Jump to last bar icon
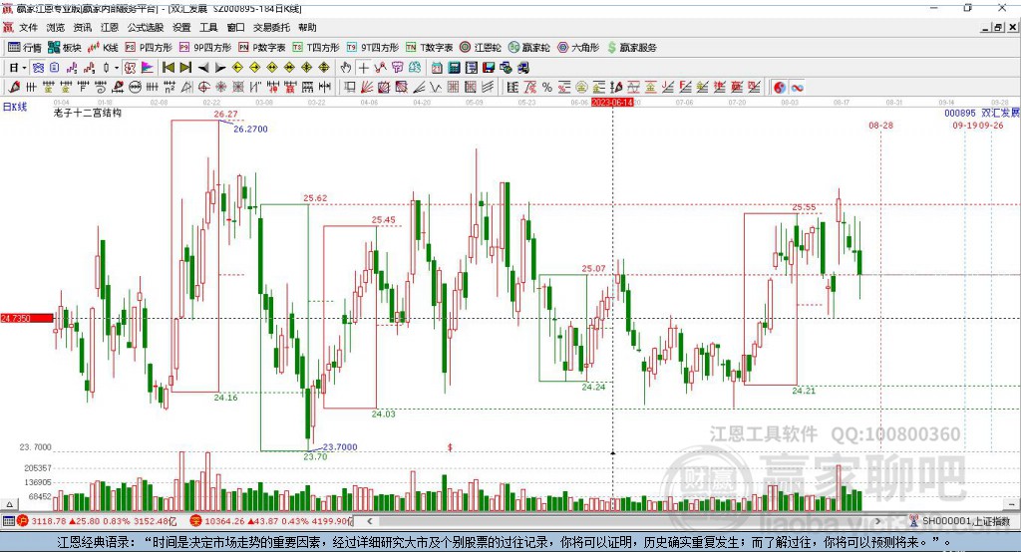This screenshot has width=1021, height=552. [185, 68]
